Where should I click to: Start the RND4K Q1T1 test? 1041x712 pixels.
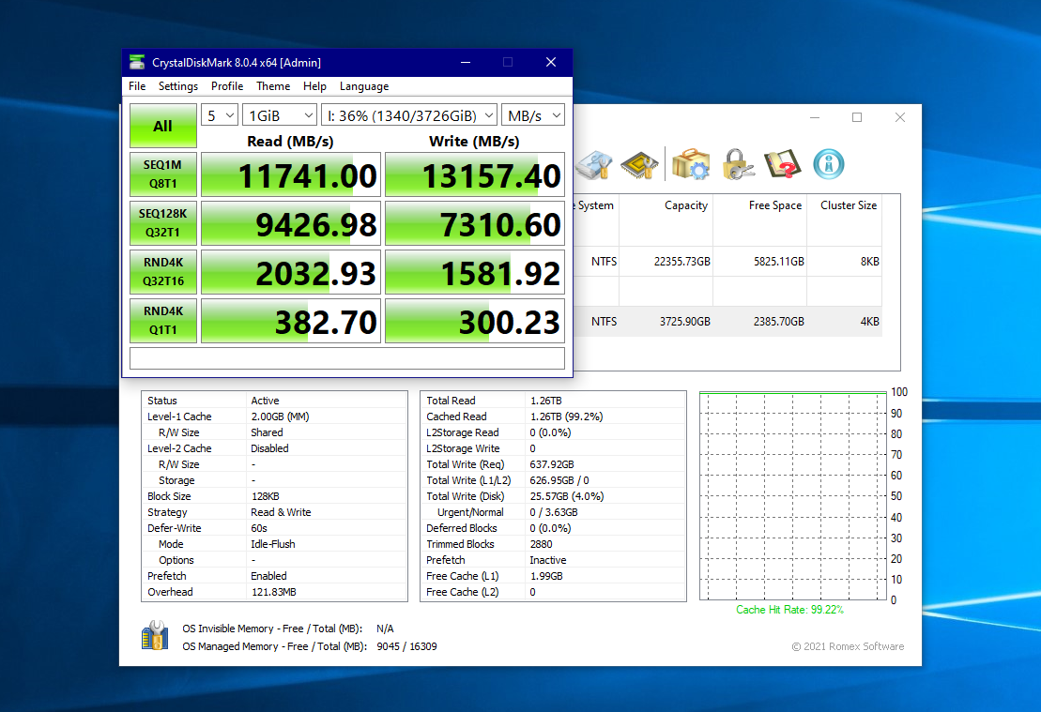pos(163,321)
